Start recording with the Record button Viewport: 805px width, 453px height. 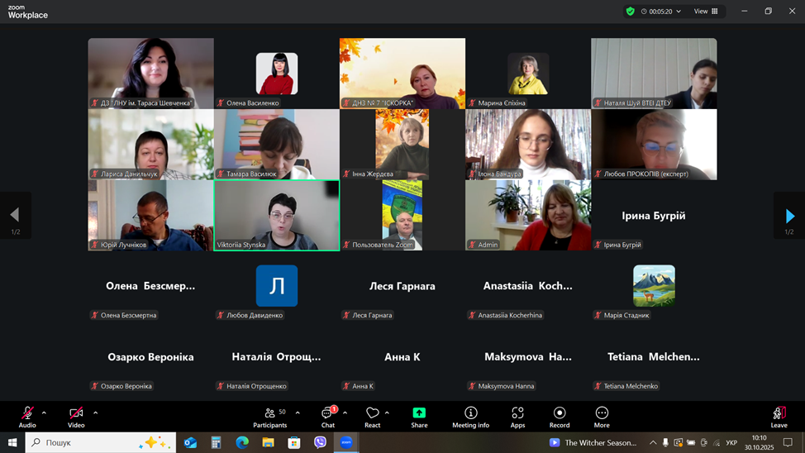560,417
